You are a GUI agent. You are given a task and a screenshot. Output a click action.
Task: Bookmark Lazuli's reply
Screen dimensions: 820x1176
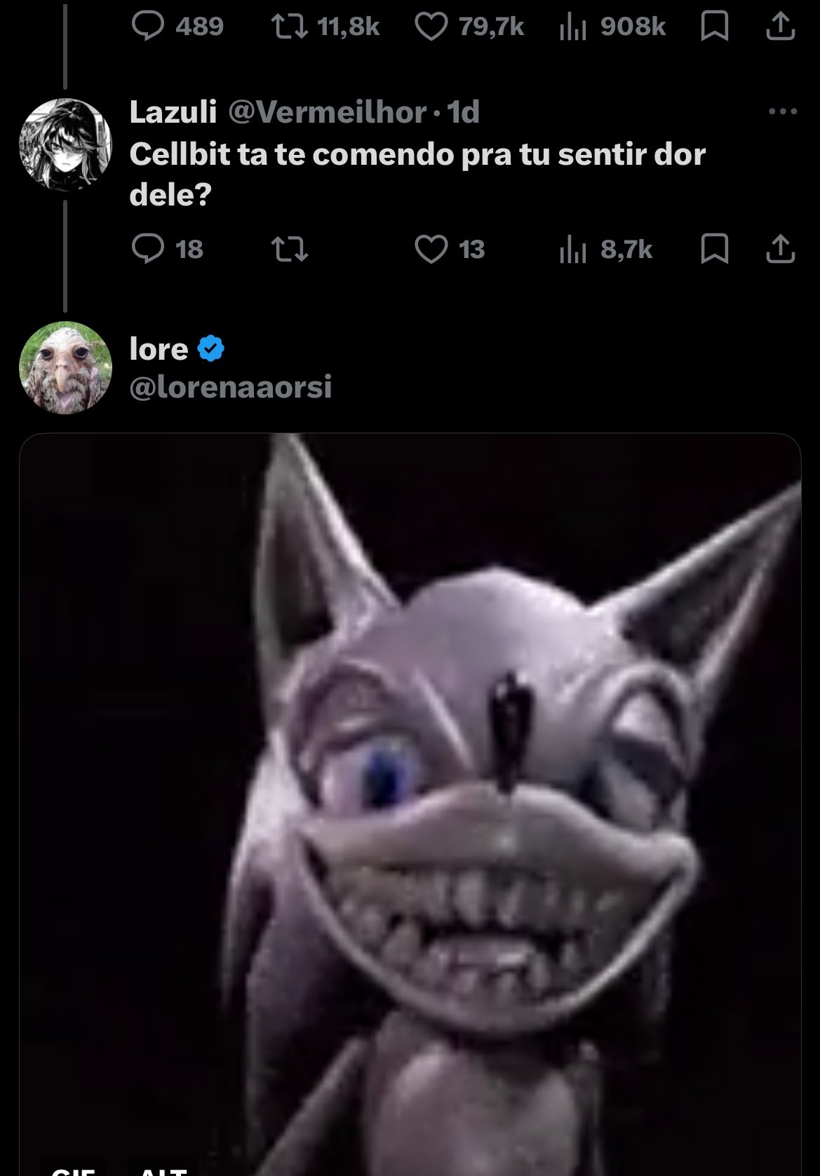point(715,249)
